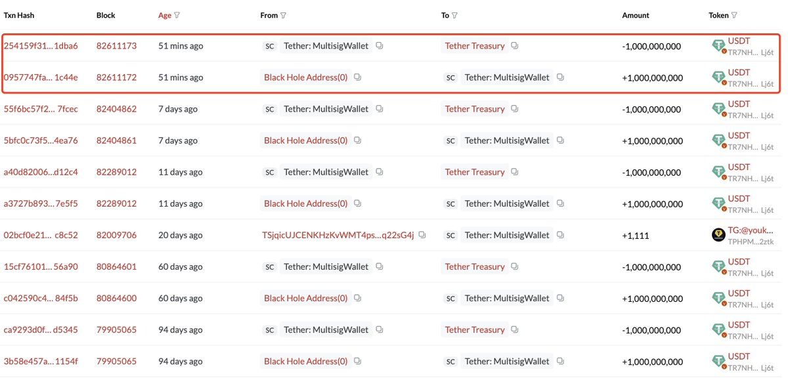
Task: Open the To column filter icon
Action: (x=454, y=15)
